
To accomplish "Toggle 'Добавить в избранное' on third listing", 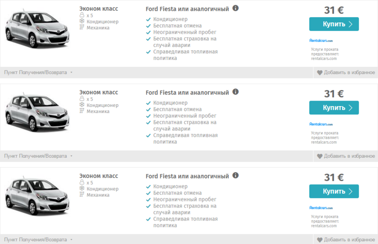I will point(346,239).
